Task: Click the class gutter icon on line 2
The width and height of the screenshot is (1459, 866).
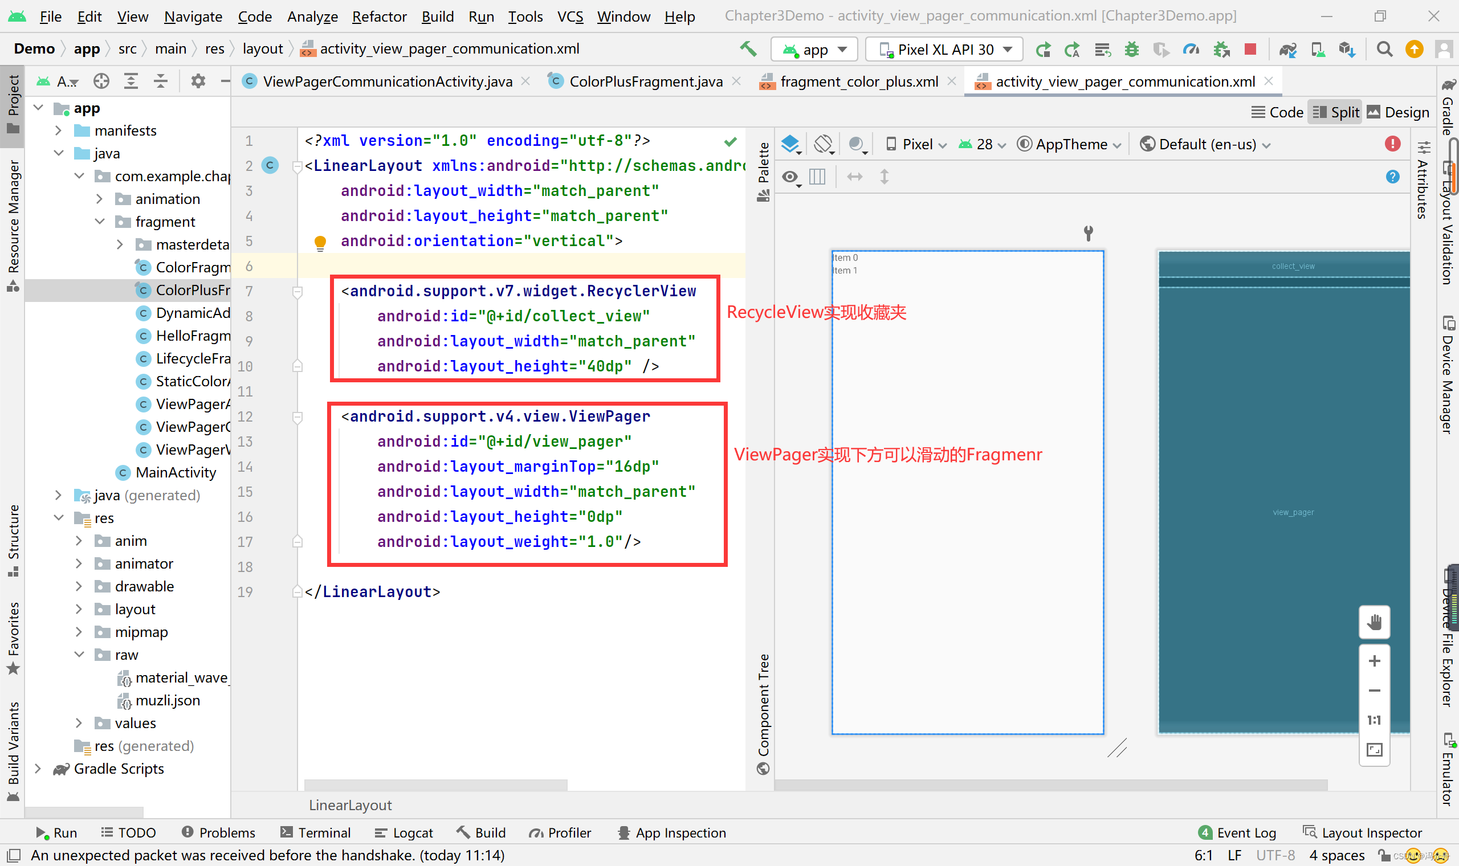Action: point(270,166)
